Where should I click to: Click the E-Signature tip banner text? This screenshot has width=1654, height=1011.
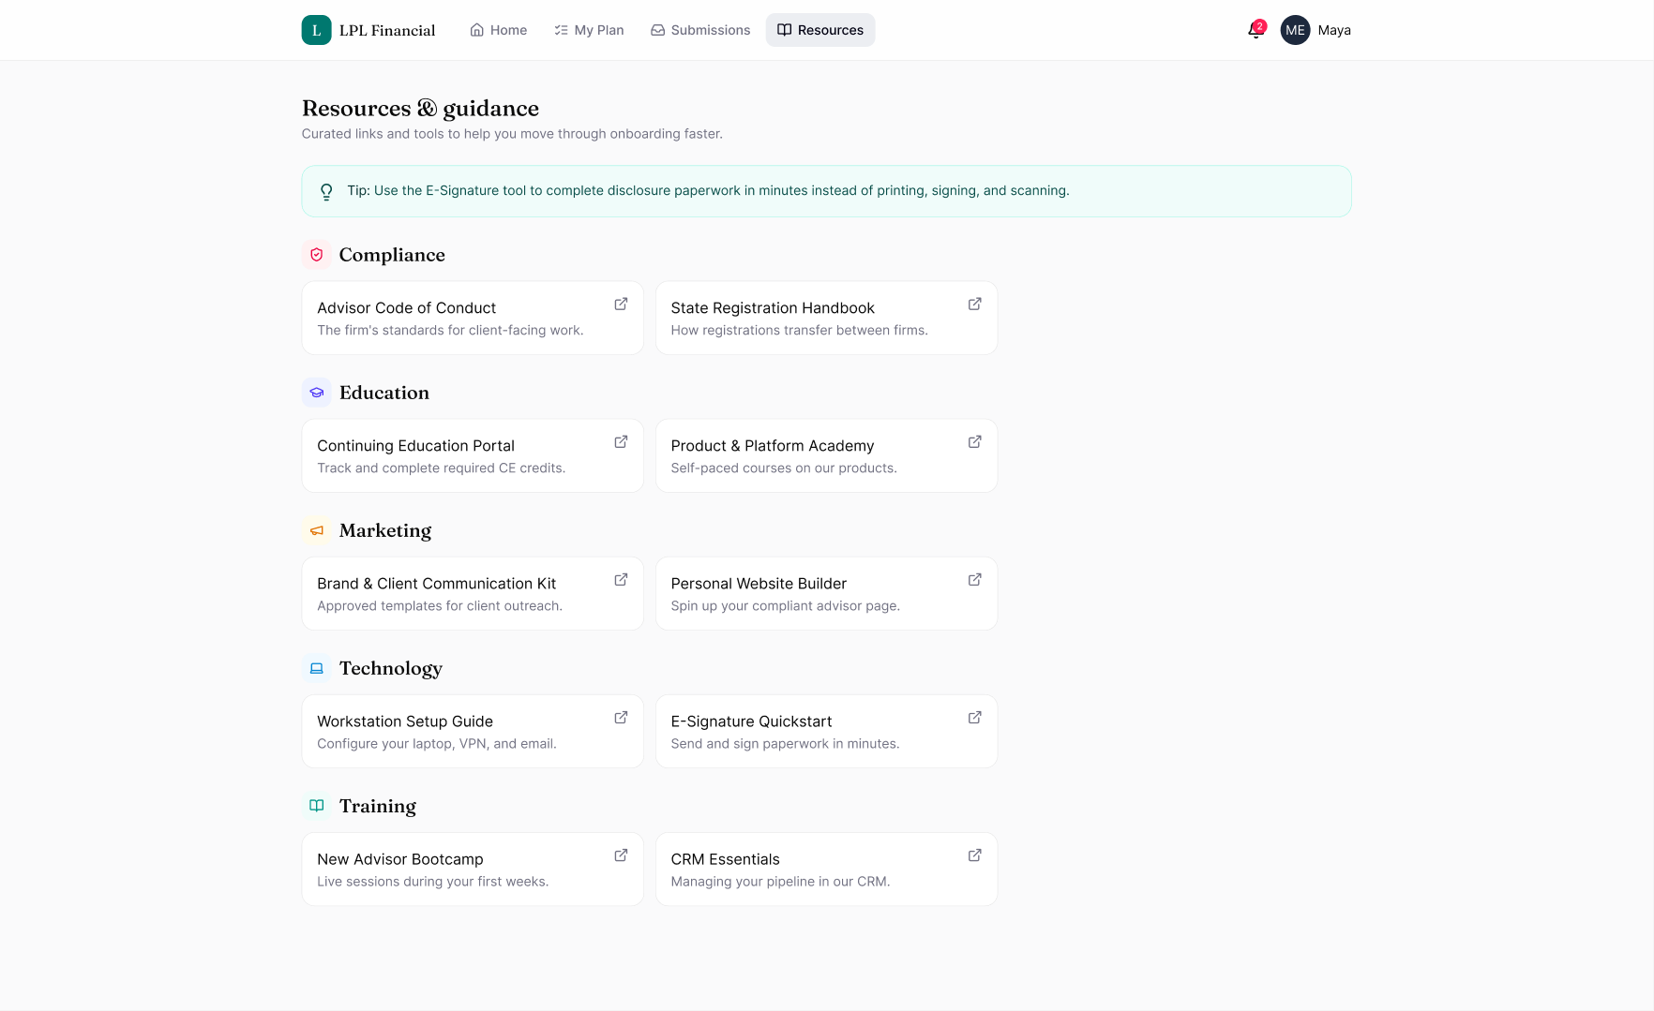click(708, 190)
